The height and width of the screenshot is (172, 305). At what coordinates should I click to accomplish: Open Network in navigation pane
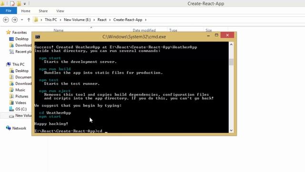(x=19, y=128)
